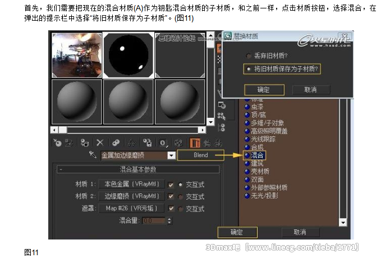Screen dimensions: 381x258
Task: Open the material name dropdown arrow
Action: pos(171,155)
